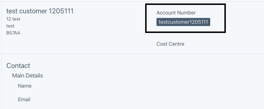Click the word "Number" in Account Number

point(187,13)
